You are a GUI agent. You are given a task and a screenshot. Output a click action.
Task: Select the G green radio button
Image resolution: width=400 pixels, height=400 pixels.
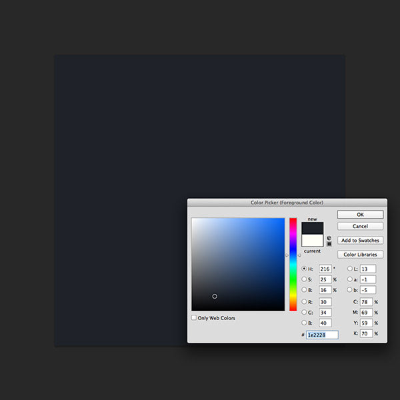tap(304, 312)
